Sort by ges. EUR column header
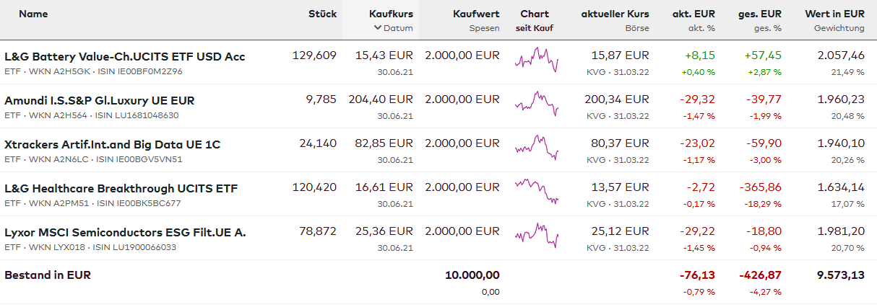This screenshot has height=307, width=877. 759,14
